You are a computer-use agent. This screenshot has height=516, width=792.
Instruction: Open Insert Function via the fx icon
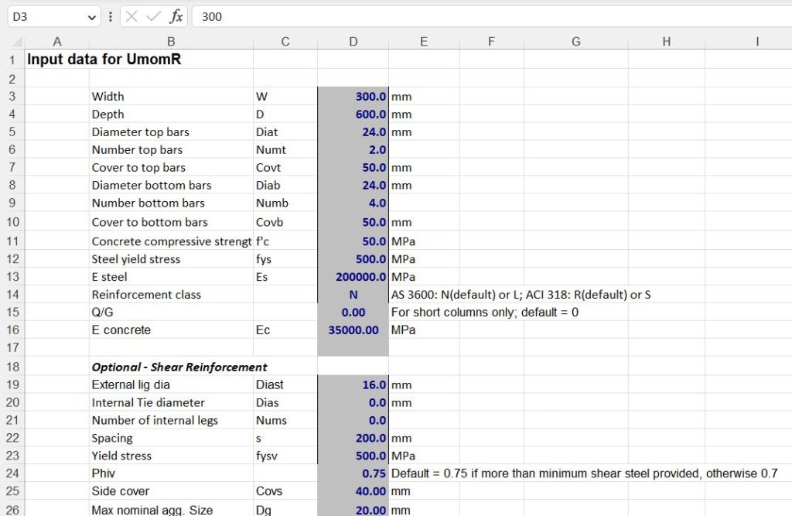(x=176, y=16)
